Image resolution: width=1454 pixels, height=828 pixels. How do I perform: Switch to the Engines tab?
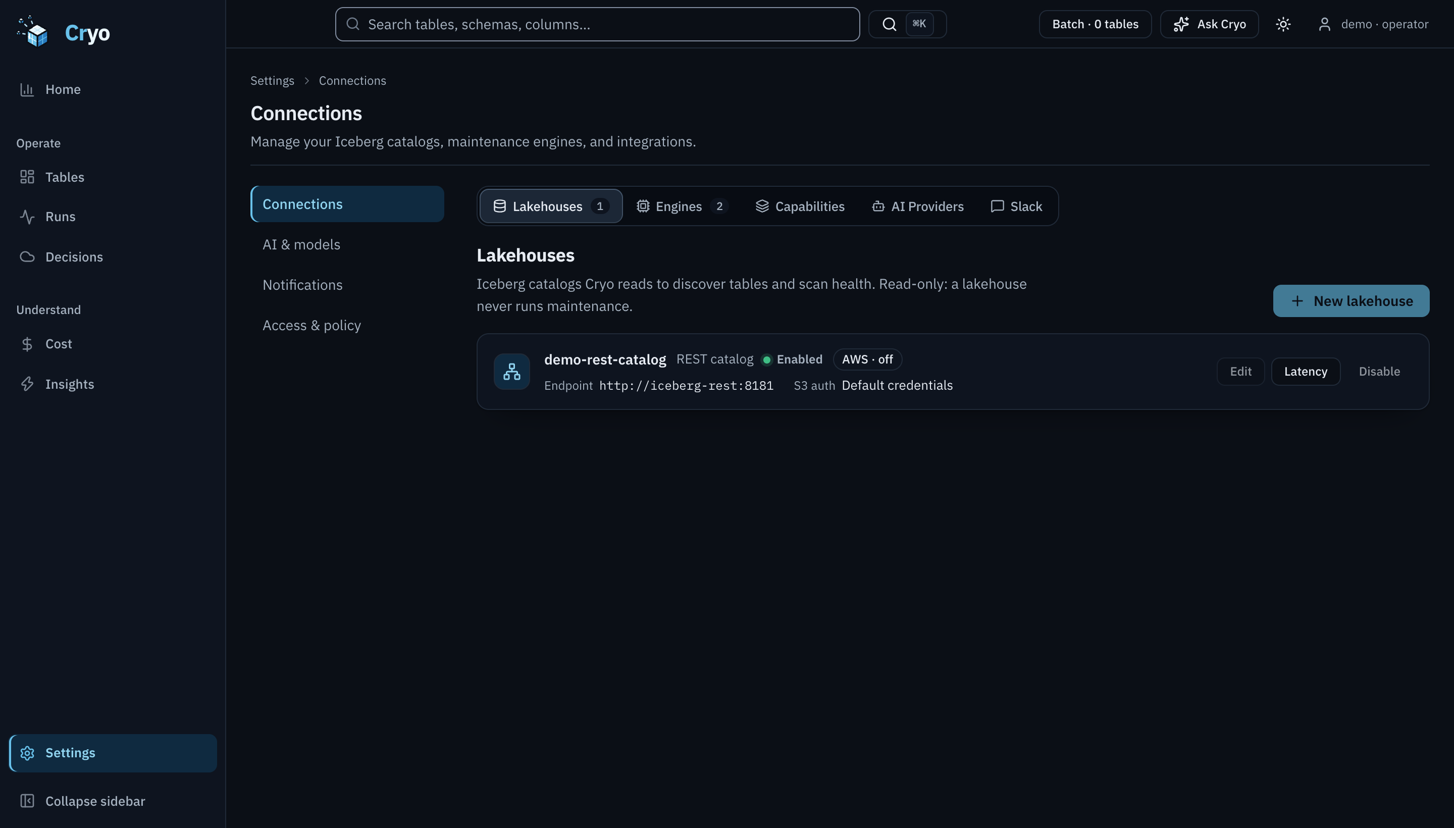682,206
